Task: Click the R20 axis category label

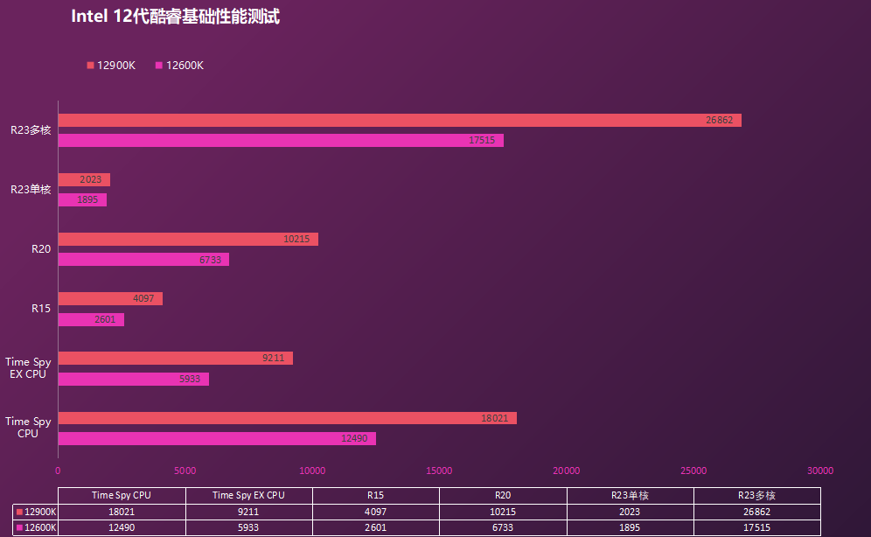Action: [x=41, y=248]
